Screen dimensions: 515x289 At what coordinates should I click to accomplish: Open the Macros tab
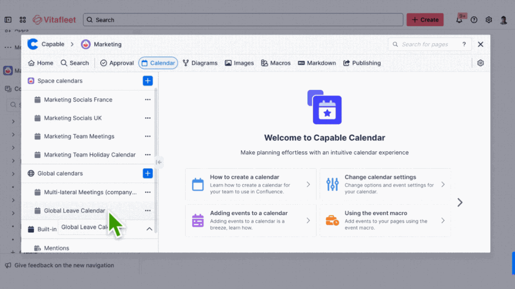[x=276, y=63]
